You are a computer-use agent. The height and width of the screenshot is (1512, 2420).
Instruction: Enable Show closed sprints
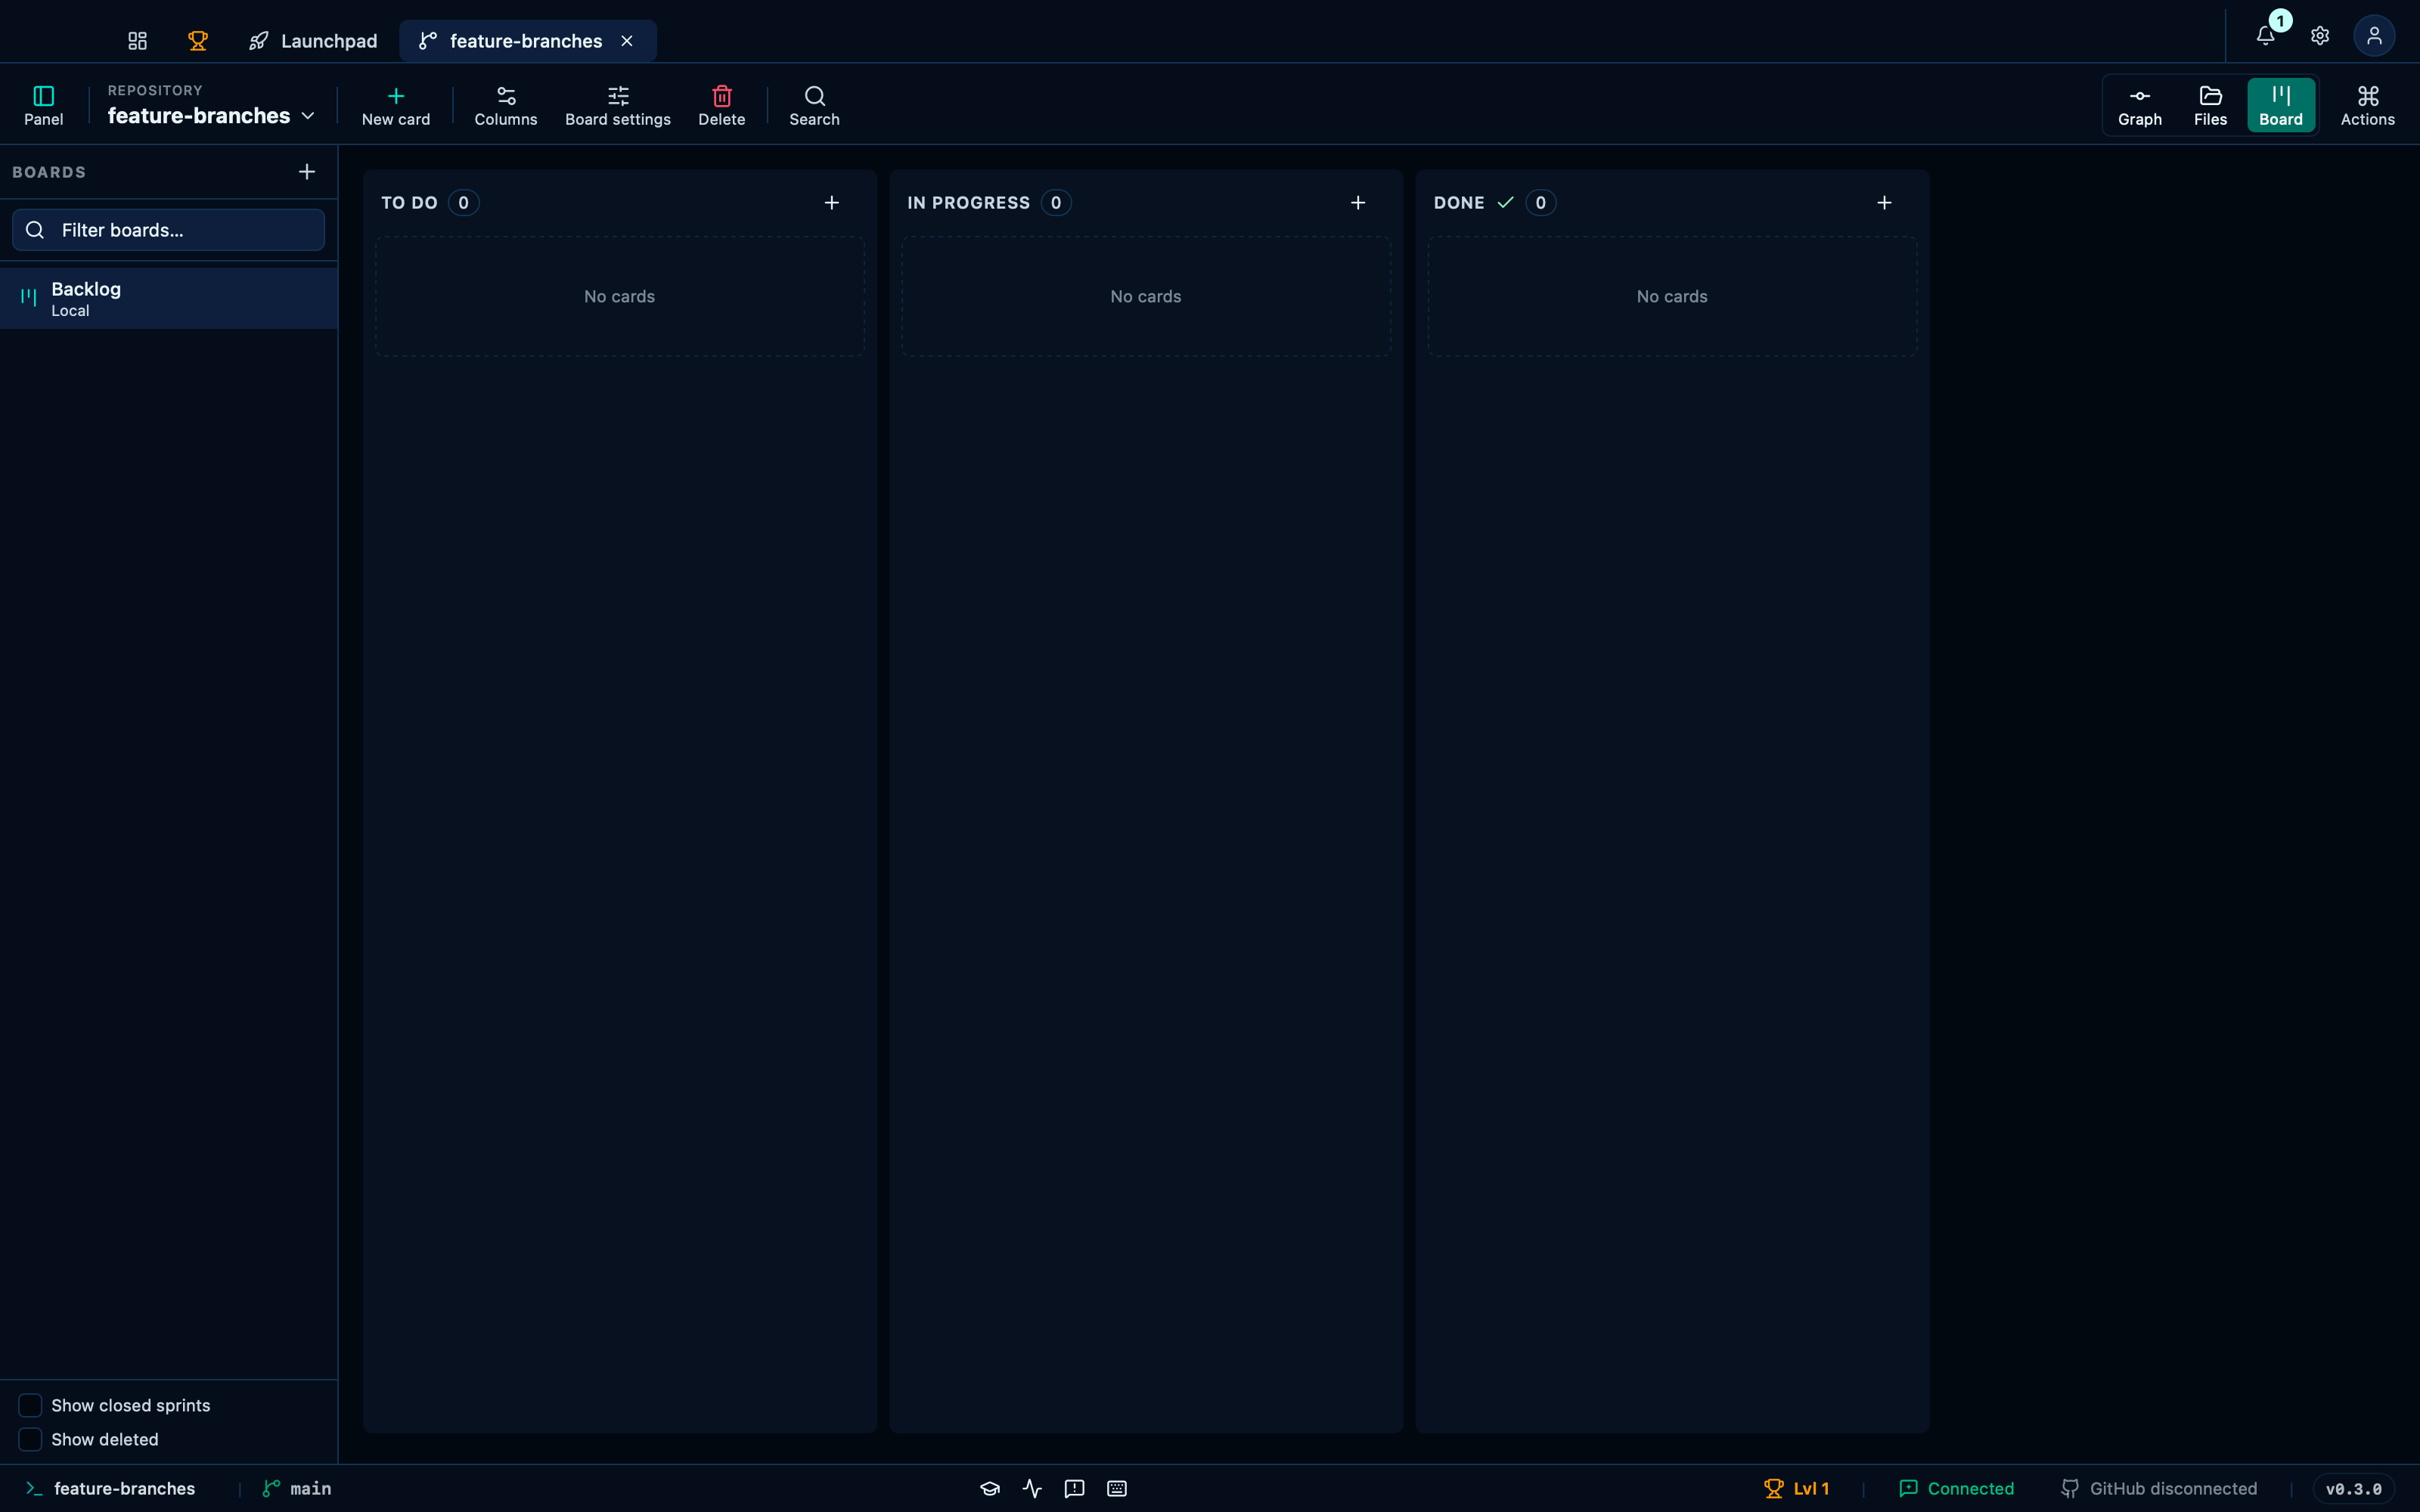(x=30, y=1405)
